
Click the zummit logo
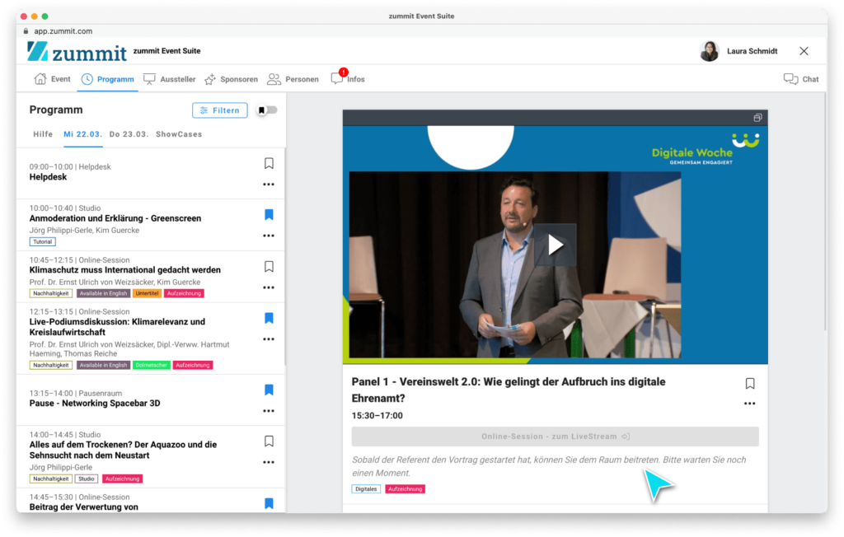click(x=77, y=51)
